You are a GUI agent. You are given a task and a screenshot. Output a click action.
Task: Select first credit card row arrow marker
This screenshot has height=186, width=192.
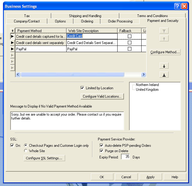coord(12,36)
